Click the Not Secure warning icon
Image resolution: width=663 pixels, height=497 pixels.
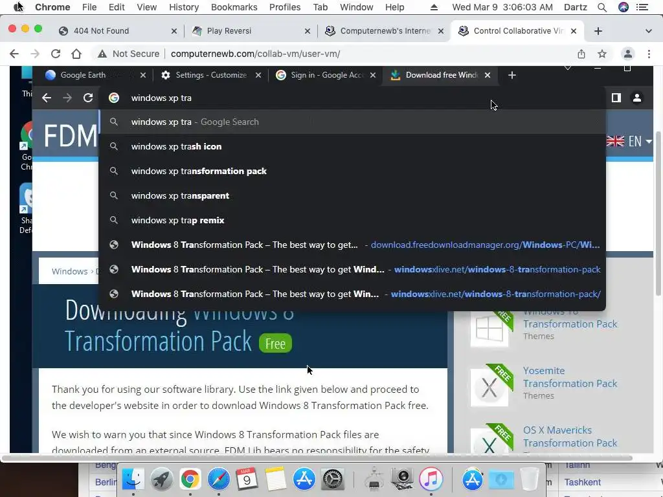coord(102,54)
